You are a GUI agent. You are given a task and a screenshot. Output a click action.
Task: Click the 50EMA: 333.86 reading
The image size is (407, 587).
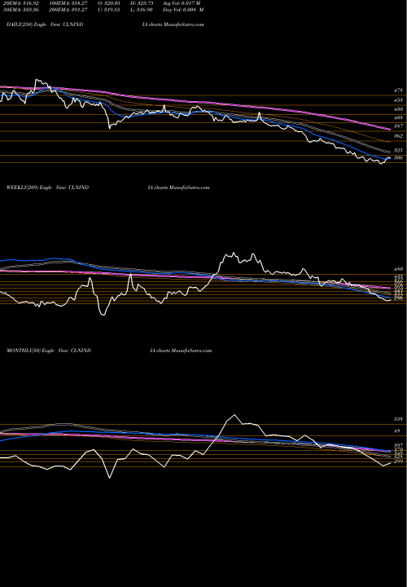pos(20,10)
